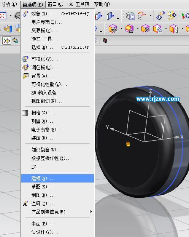This screenshot has width=189, height=237.
Task: Click the move face cube icon
Action: [113, 29]
